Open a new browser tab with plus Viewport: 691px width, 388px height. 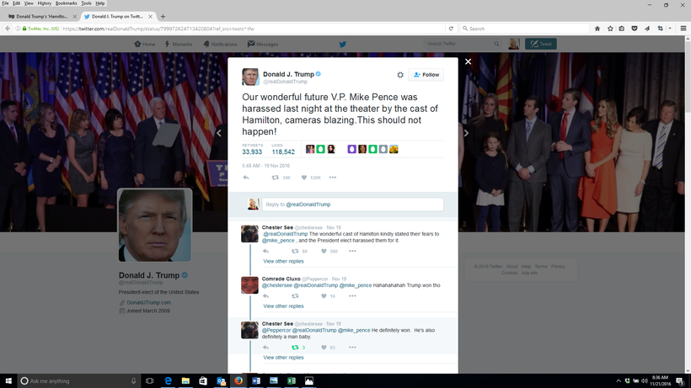click(163, 16)
